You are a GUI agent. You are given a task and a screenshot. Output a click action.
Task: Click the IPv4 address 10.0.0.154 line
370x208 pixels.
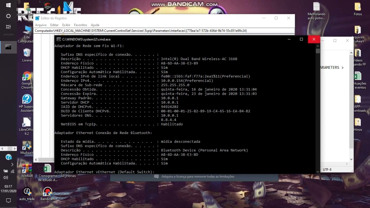click(x=137, y=81)
